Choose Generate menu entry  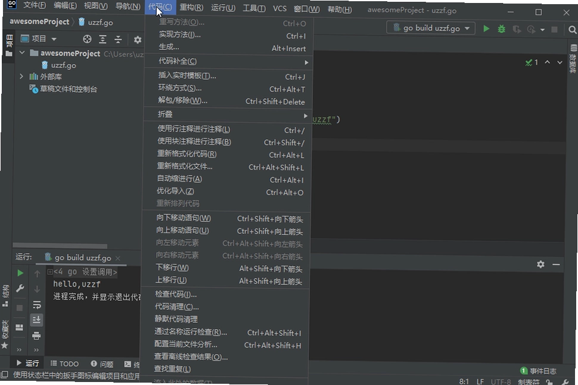pos(228,48)
